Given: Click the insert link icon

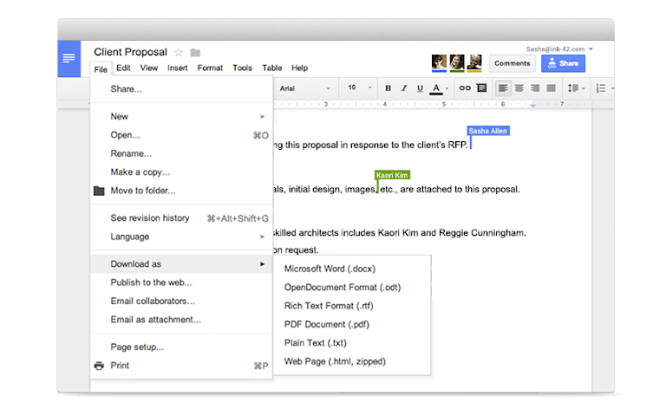Looking at the screenshot, I should pos(465,88).
